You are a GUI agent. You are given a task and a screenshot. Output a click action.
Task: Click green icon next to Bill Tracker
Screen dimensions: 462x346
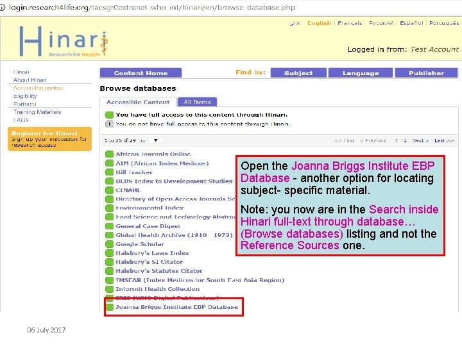[x=109, y=172]
